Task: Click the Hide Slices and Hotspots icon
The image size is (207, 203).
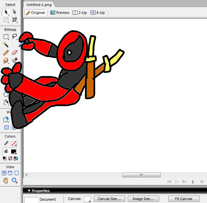Action: 6,127
